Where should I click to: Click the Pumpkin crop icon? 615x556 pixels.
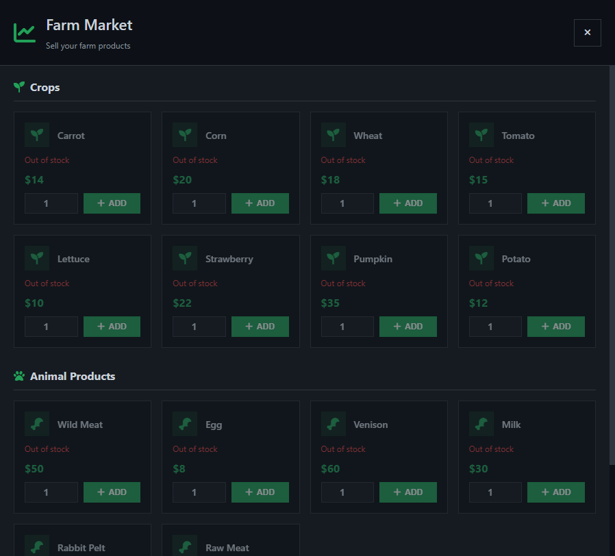tap(334, 258)
